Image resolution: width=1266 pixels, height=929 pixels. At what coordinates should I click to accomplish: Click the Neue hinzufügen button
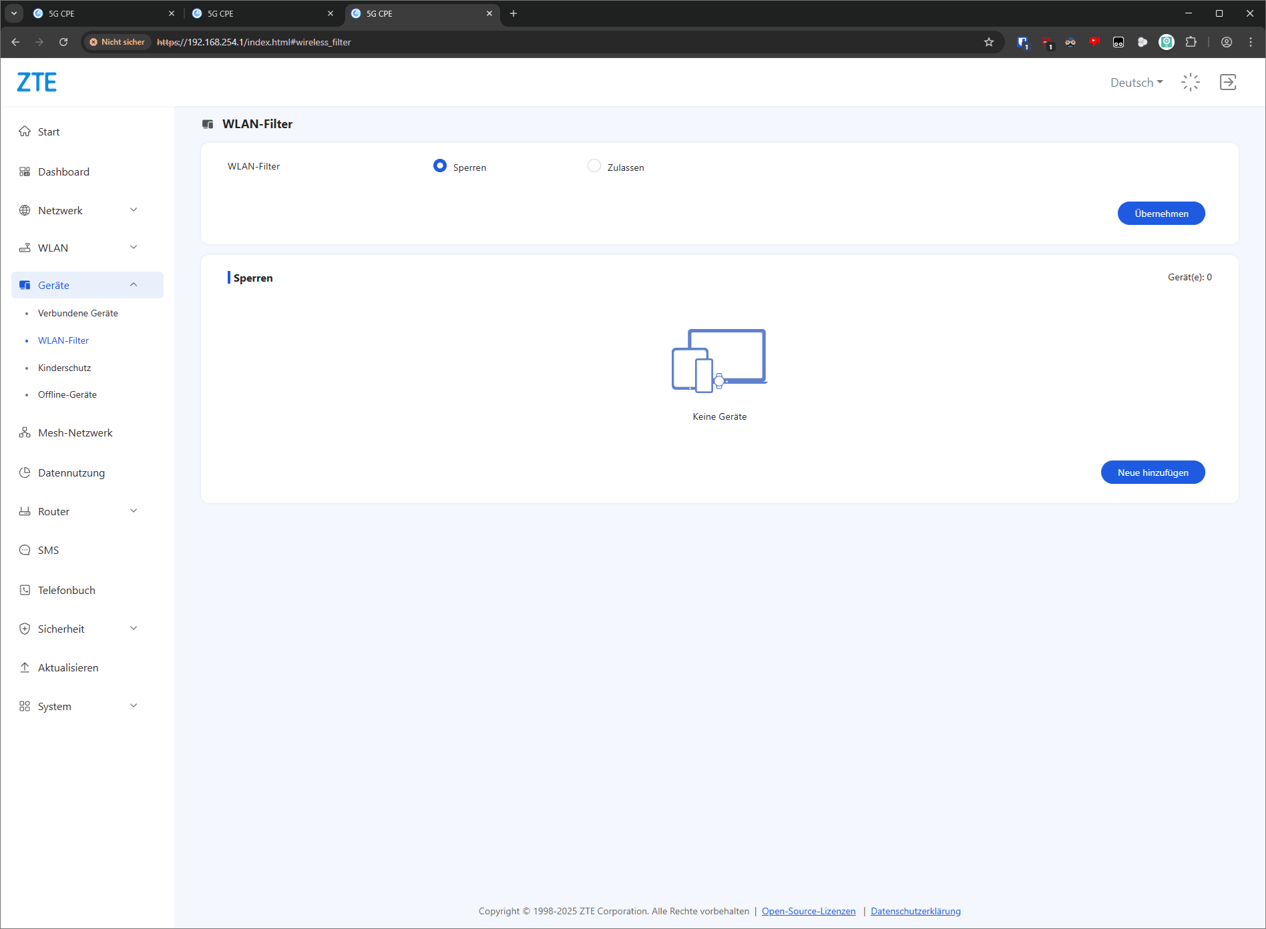coord(1153,473)
